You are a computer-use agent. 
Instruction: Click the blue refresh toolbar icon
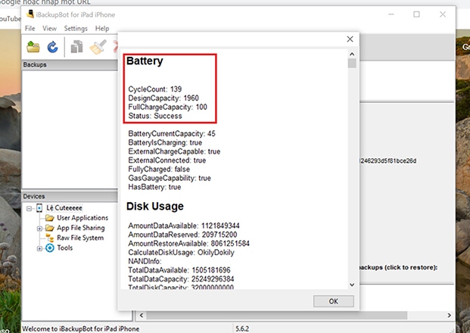pyautogui.click(x=53, y=47)
